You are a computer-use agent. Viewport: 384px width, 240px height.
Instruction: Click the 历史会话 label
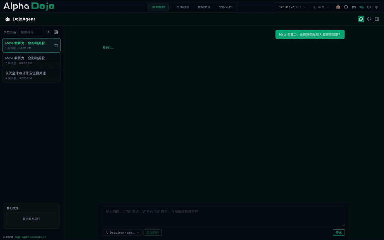10,32
